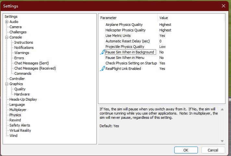This screenshot has height=156, width=231.
Task: Select the Wind settings category
Action: [x=13, y=136]
